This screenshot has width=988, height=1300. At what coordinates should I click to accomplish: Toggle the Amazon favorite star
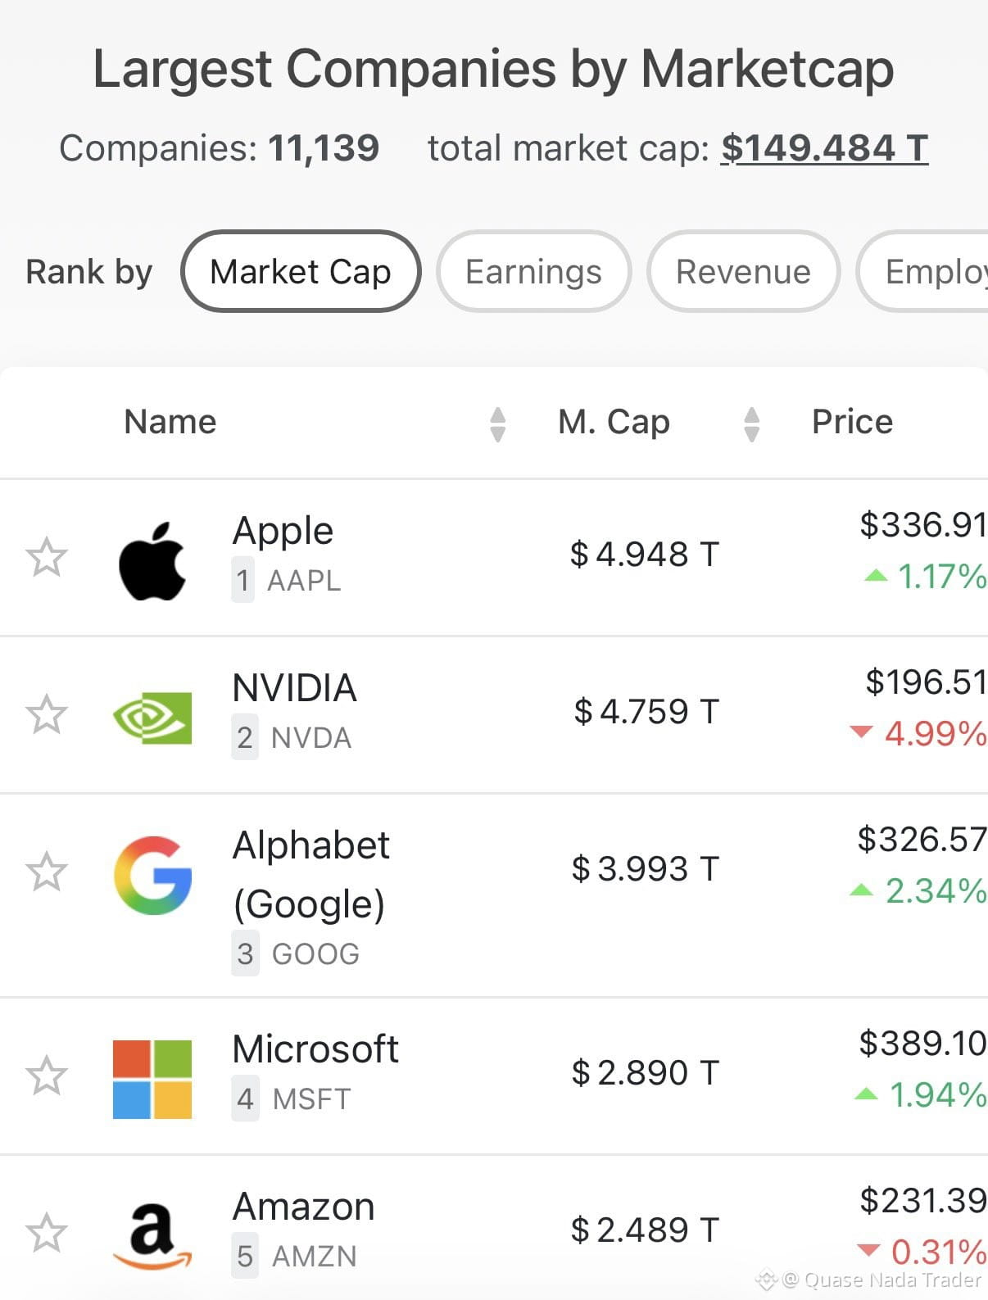[x=46, y=1233]
